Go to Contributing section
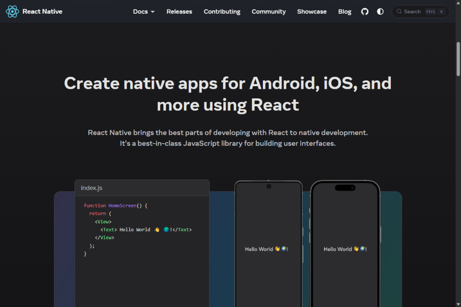This screenshot has width=461, height=307. pyautogui.click(x=222, y=11)
